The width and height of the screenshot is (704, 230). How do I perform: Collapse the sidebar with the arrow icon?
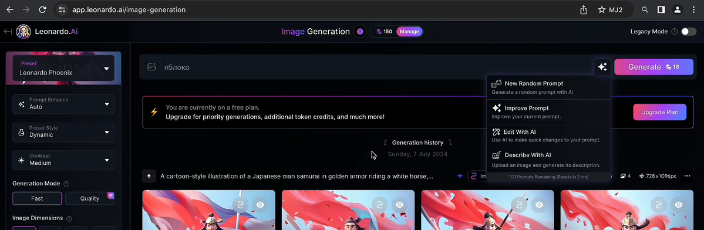[x=7, y=31]
